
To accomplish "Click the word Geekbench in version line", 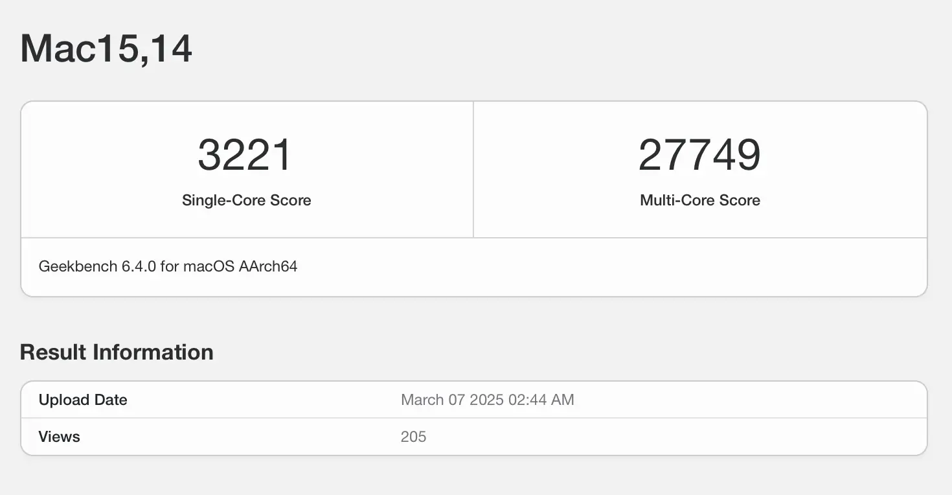I will pos(78,266).
